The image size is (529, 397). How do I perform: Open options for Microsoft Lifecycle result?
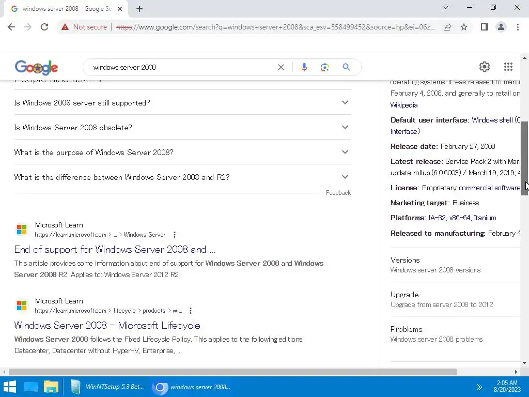[191, 311]
